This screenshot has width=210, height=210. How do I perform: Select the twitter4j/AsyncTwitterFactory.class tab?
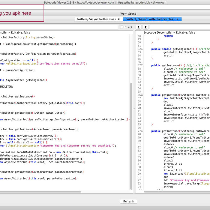[x=150, y=19]
